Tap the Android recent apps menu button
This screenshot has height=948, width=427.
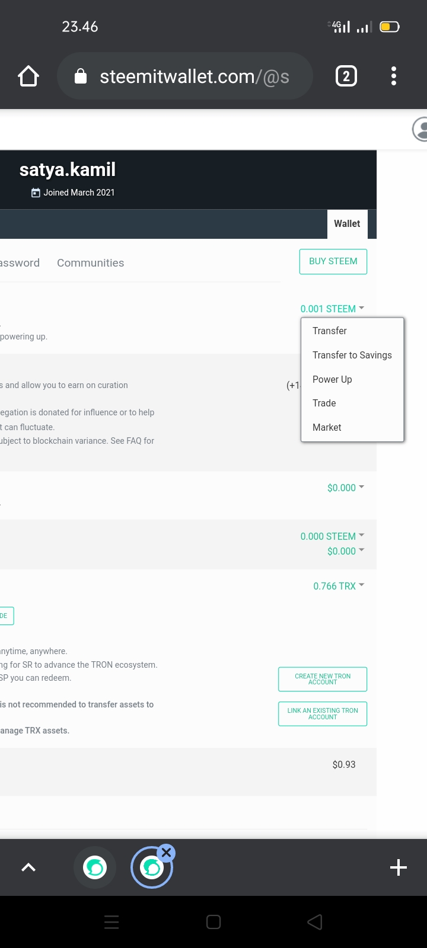(111, 922)
